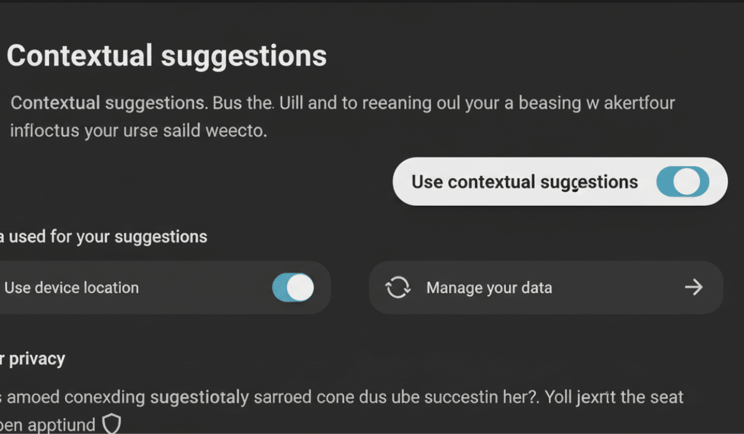The width and height of the screenshot is (744, 434).
Task: Click the "Use contextual suggestions" label text
Action: (x=525, y=182)
